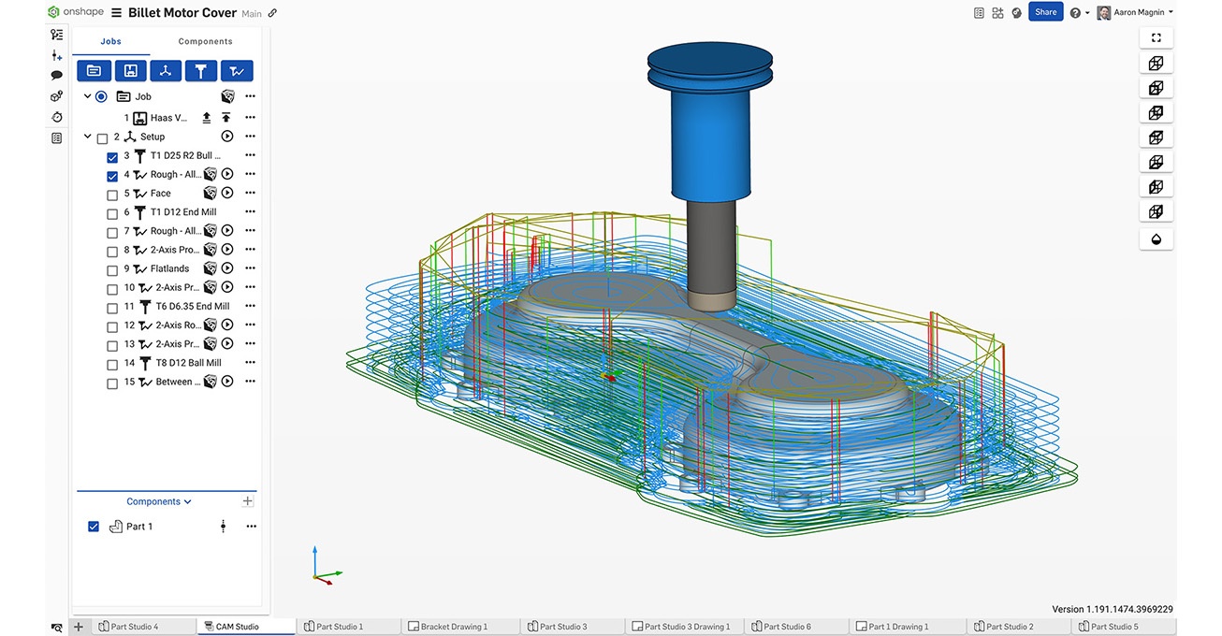Check the T6 D6.35 End Mill checkbox
The height and width of the screenshot is (636, 1222).
click(112, 308)
